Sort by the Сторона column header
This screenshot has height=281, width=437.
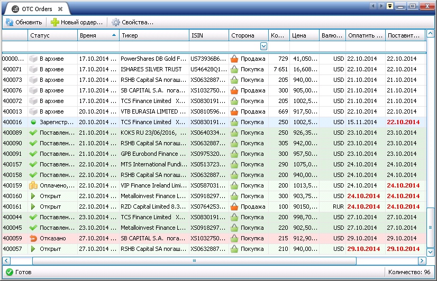[249, 35]
